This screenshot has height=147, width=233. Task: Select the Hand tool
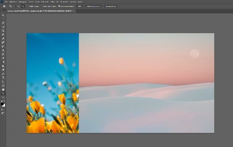click(3, 89)
